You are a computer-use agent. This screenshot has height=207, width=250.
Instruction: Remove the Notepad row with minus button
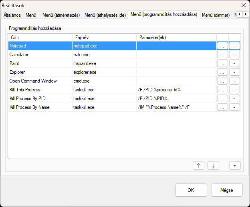pos(234,46)
